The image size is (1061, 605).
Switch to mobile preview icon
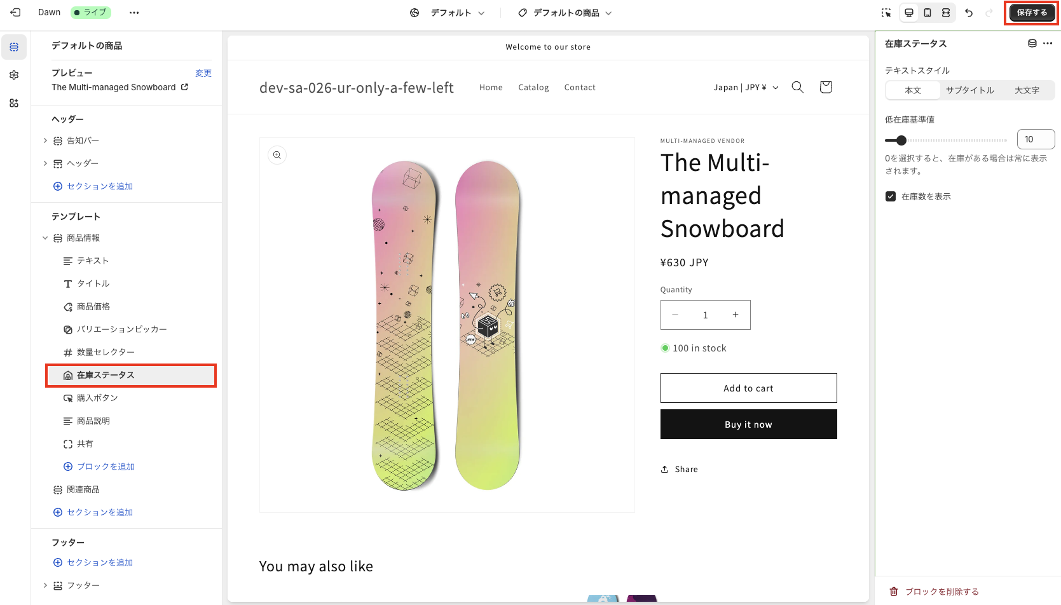click(928, 13)
